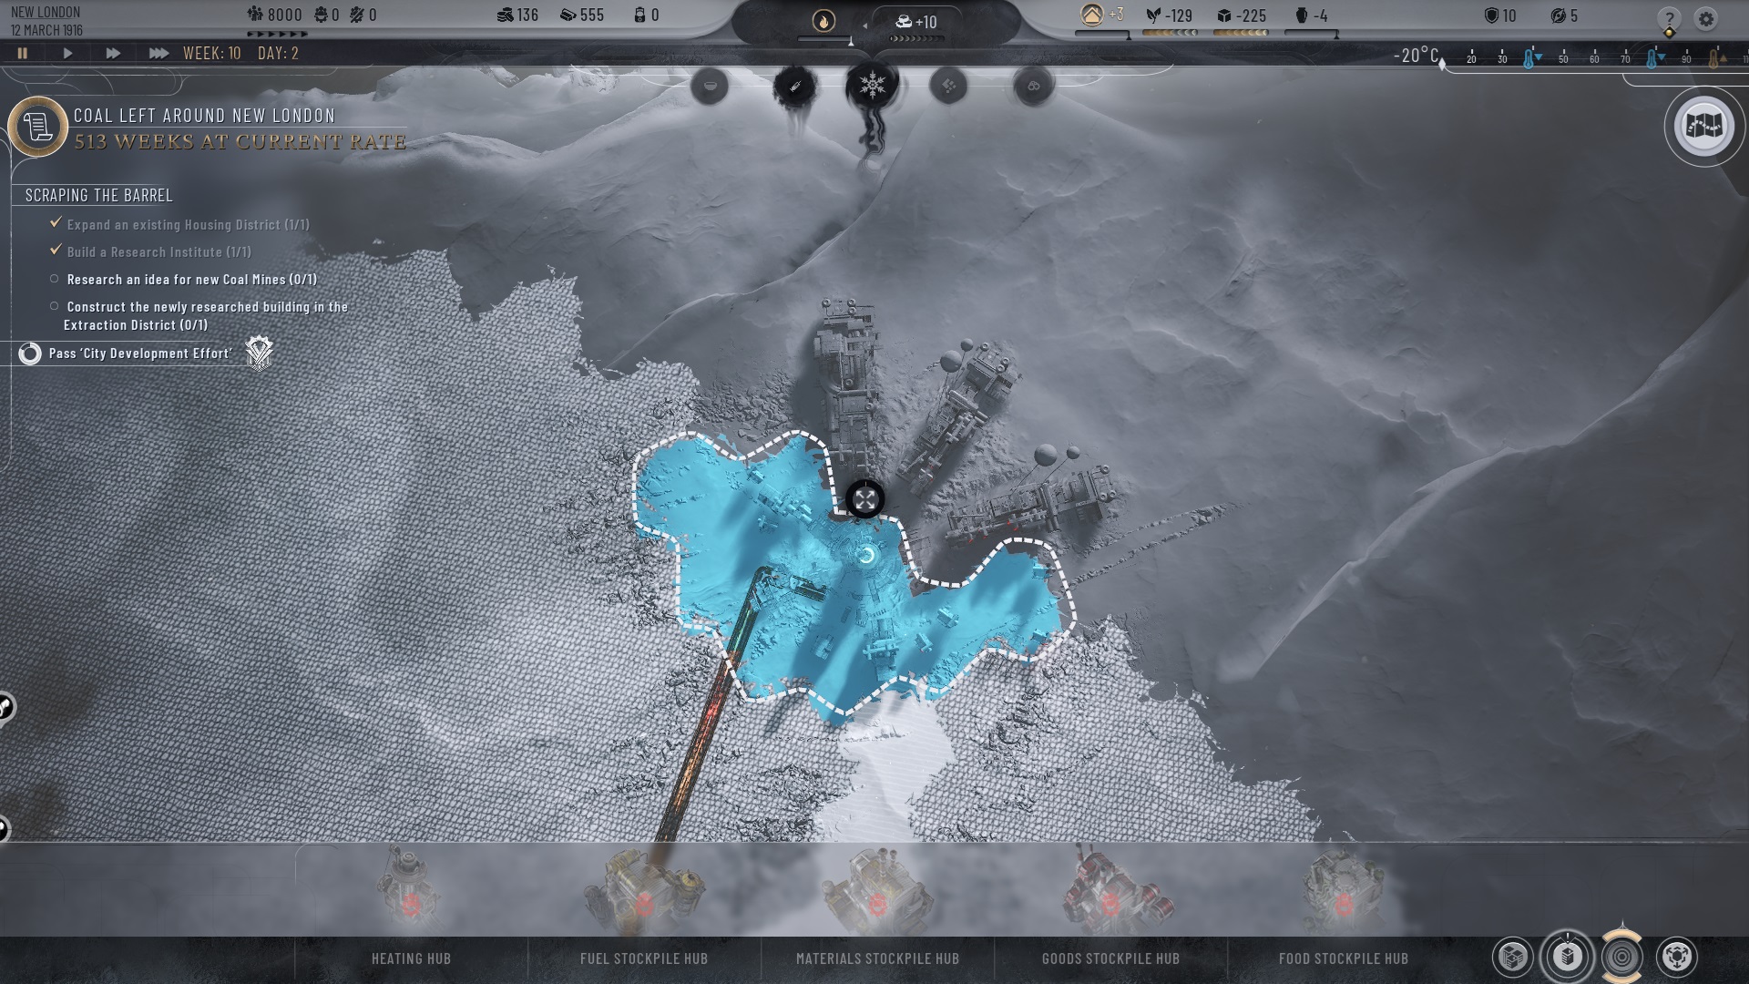Click the disease syringe problem icon
Viewport: 1749px width, 984px height.
tap(793, 87)
